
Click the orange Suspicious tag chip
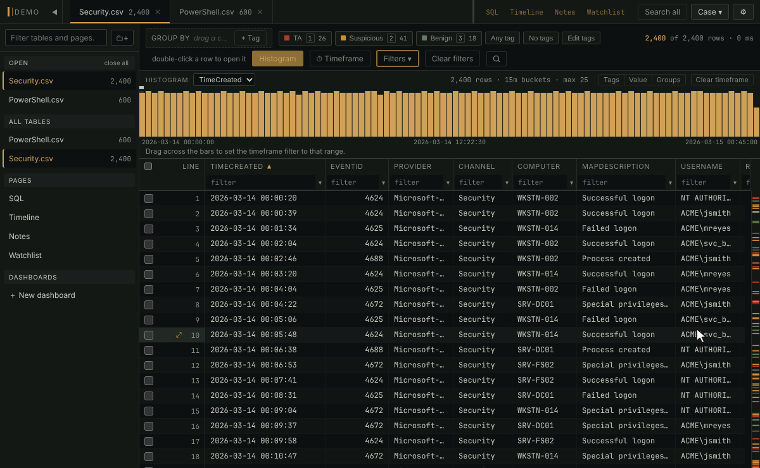click(x=374, y=38)
